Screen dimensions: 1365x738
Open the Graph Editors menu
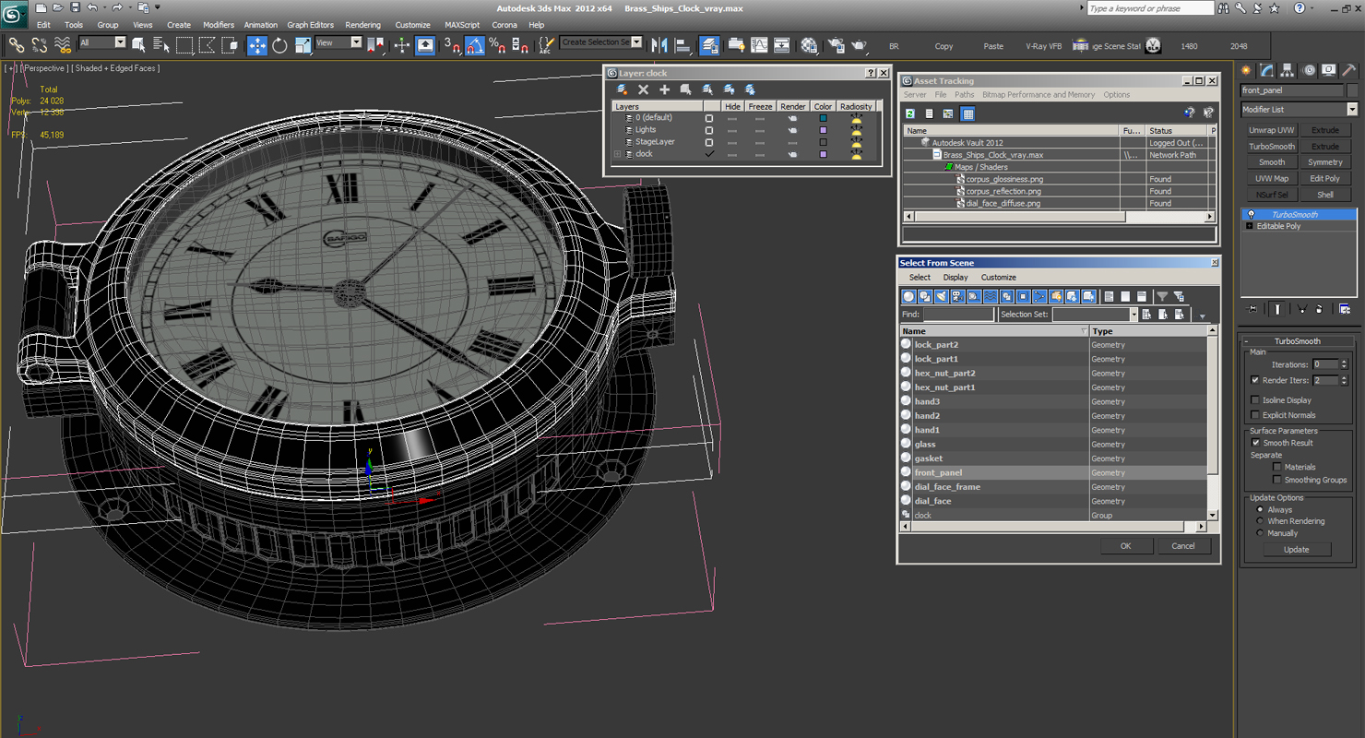click(x=311, y=25)
